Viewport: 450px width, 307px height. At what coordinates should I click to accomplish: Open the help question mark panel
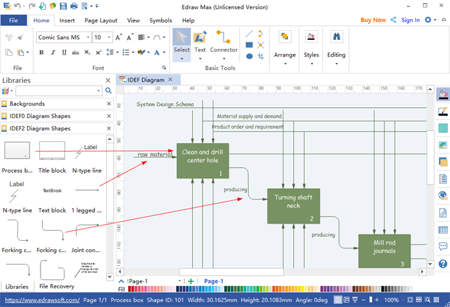[443, 264]
